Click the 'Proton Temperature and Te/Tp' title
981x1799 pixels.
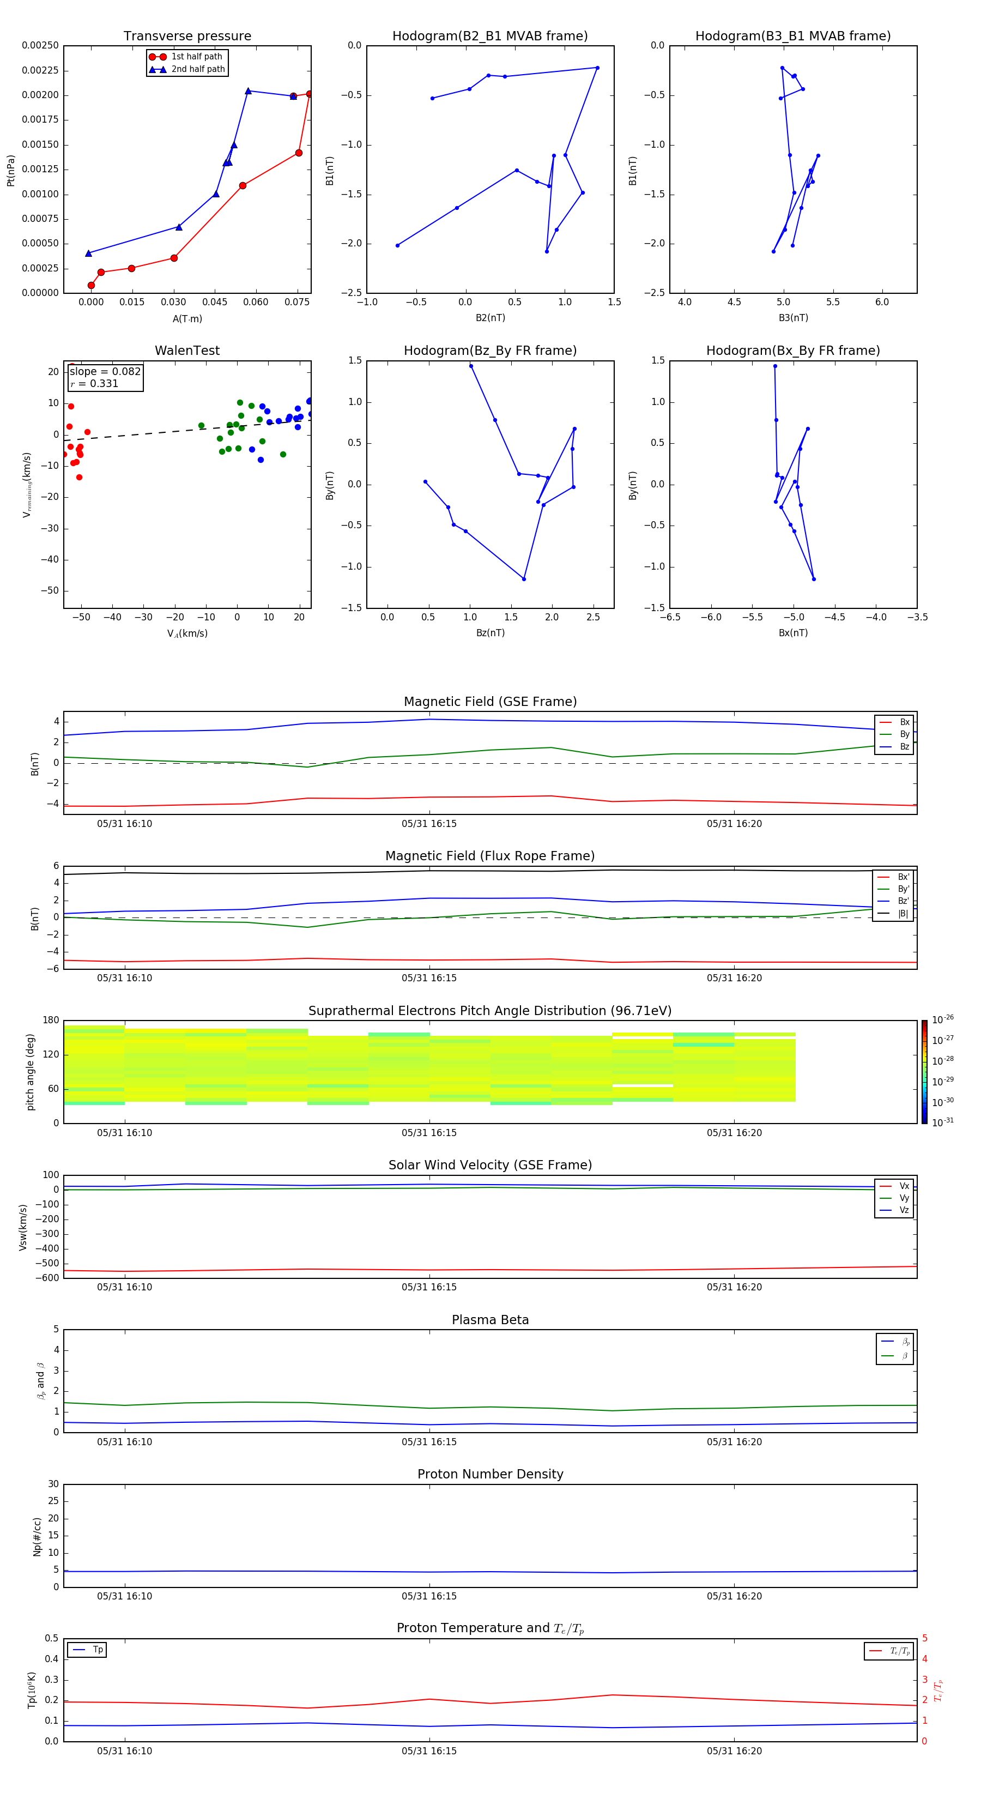pos(490,1628)
